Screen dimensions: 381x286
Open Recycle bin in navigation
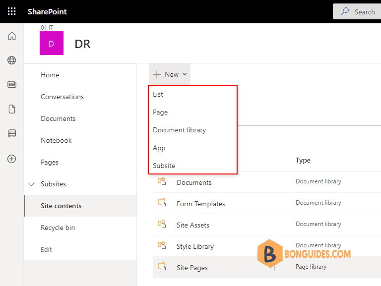(x=58, y=228)
